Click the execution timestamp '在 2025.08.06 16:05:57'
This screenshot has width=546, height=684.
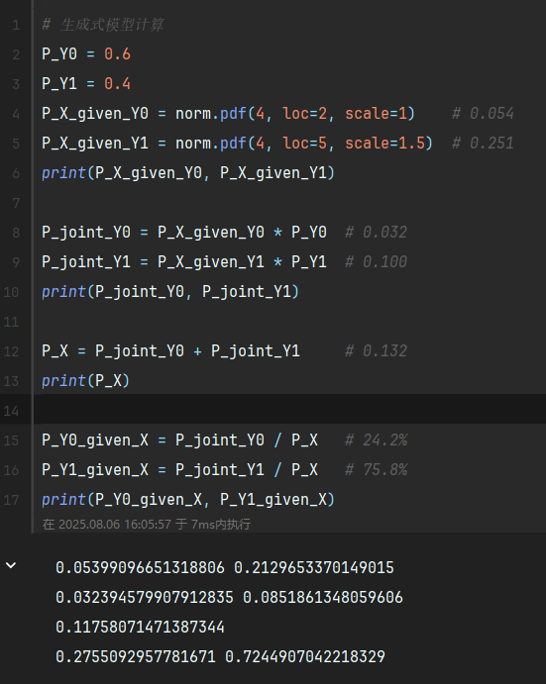point(106,524)
